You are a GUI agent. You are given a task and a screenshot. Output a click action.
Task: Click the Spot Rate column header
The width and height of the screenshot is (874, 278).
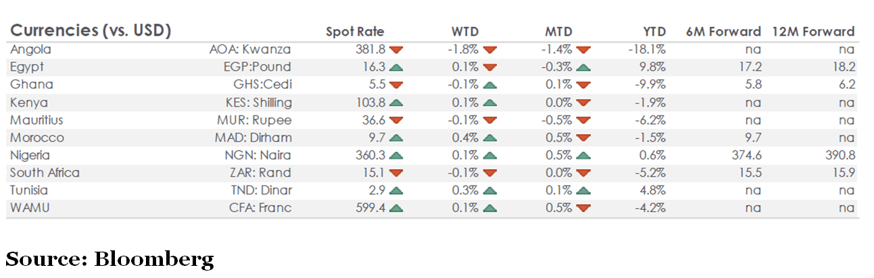355,32
